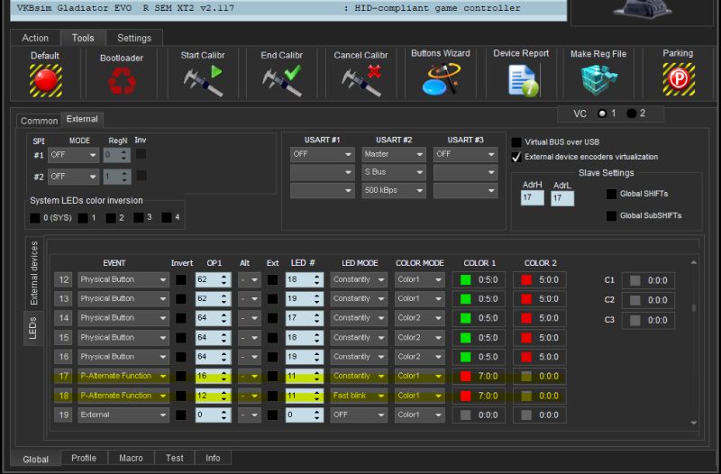721x474 pixels.
Task: Click row number 18 button
Action: click(x=63, y=396)
